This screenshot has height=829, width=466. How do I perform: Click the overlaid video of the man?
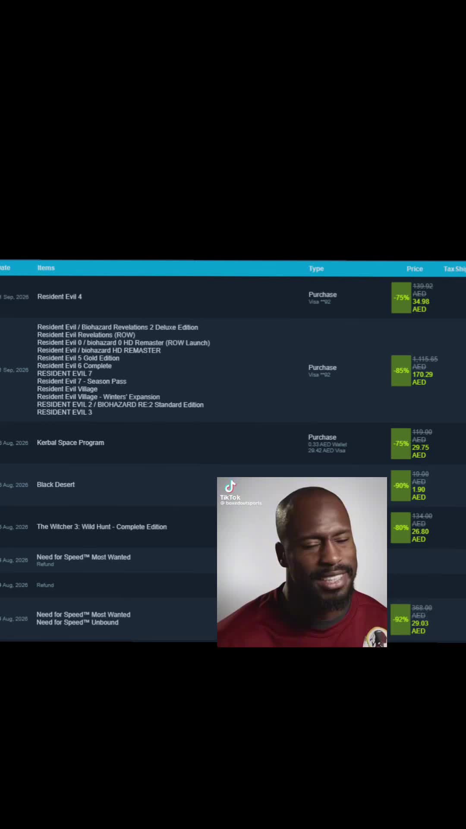(x=302, y=562)
